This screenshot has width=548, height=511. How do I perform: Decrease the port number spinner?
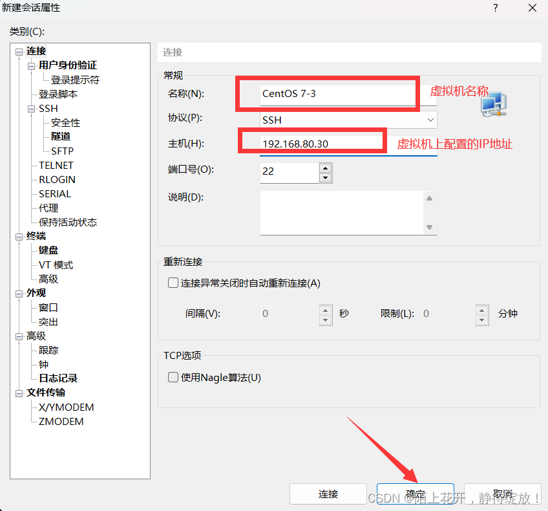[326, 178]
